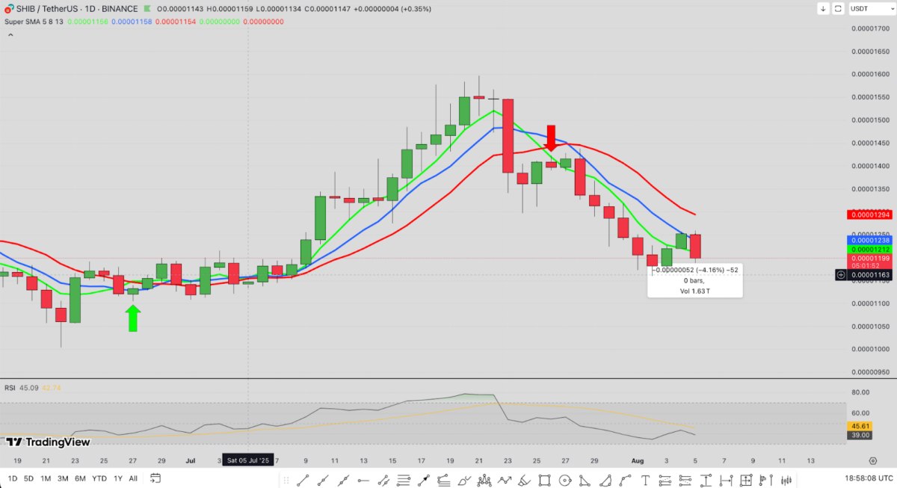Image resolution: width=897 pixels, height=488 pixels.
Task: Choose the circle drawing tool
Action: [x=565, y=480]
